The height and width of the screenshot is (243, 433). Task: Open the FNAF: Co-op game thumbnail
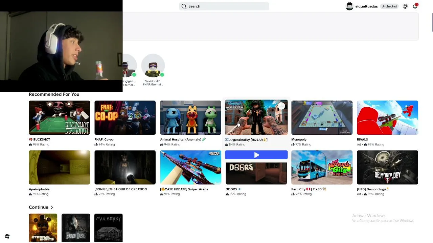[x=125, y=117]
